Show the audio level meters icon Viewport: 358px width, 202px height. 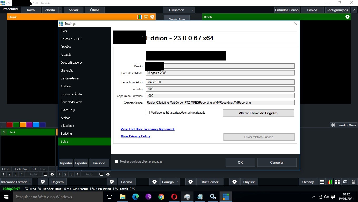(x=330, y=182)
